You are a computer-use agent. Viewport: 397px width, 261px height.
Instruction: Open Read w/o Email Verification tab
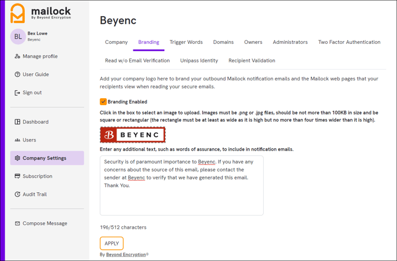(137, 61)
